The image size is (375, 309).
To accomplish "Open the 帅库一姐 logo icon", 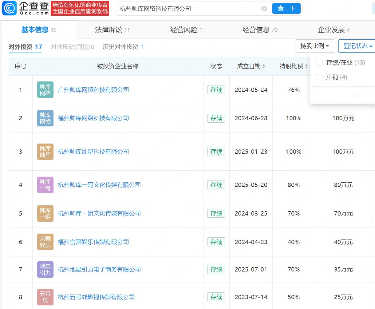I will 45,213.
